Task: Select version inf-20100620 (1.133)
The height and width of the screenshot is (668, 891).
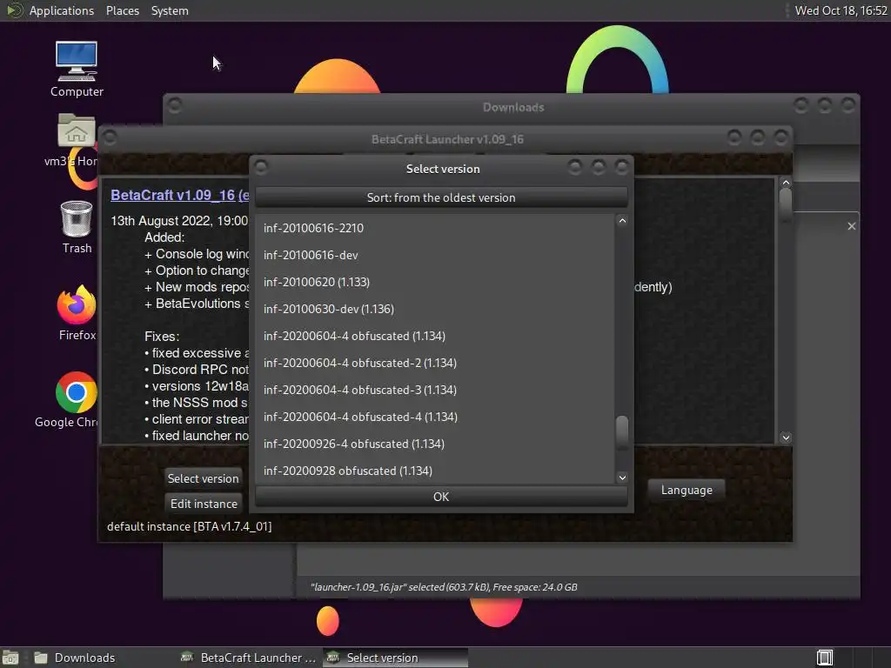Action: coord(435,282)
